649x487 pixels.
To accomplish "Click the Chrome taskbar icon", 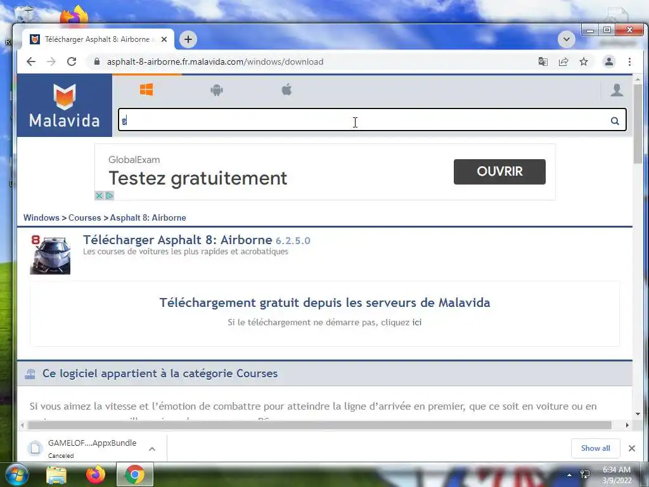I will 135,474.
